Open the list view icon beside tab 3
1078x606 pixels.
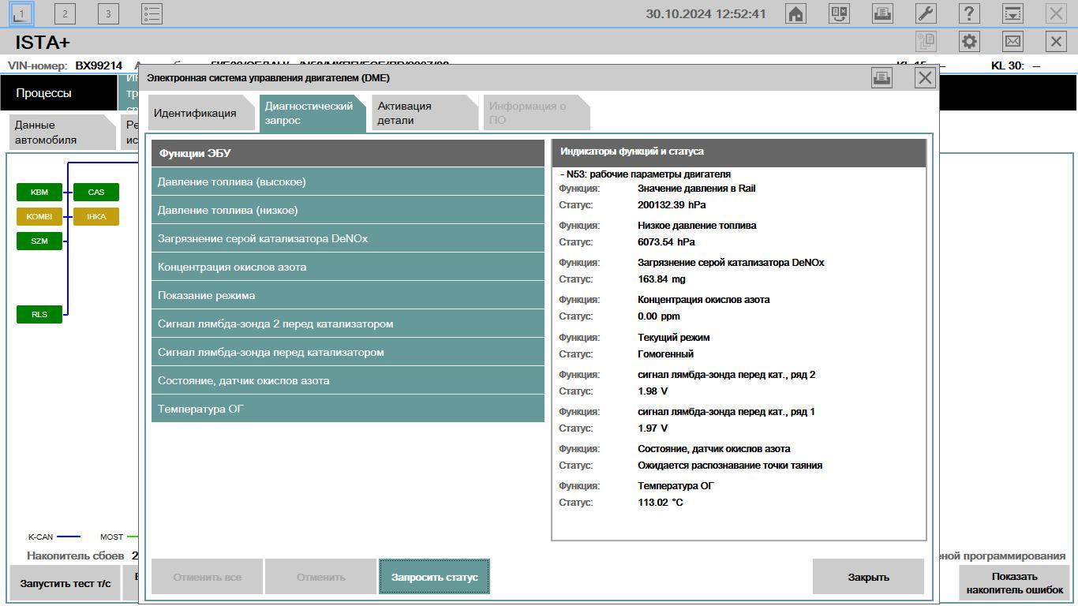(152, 13)
